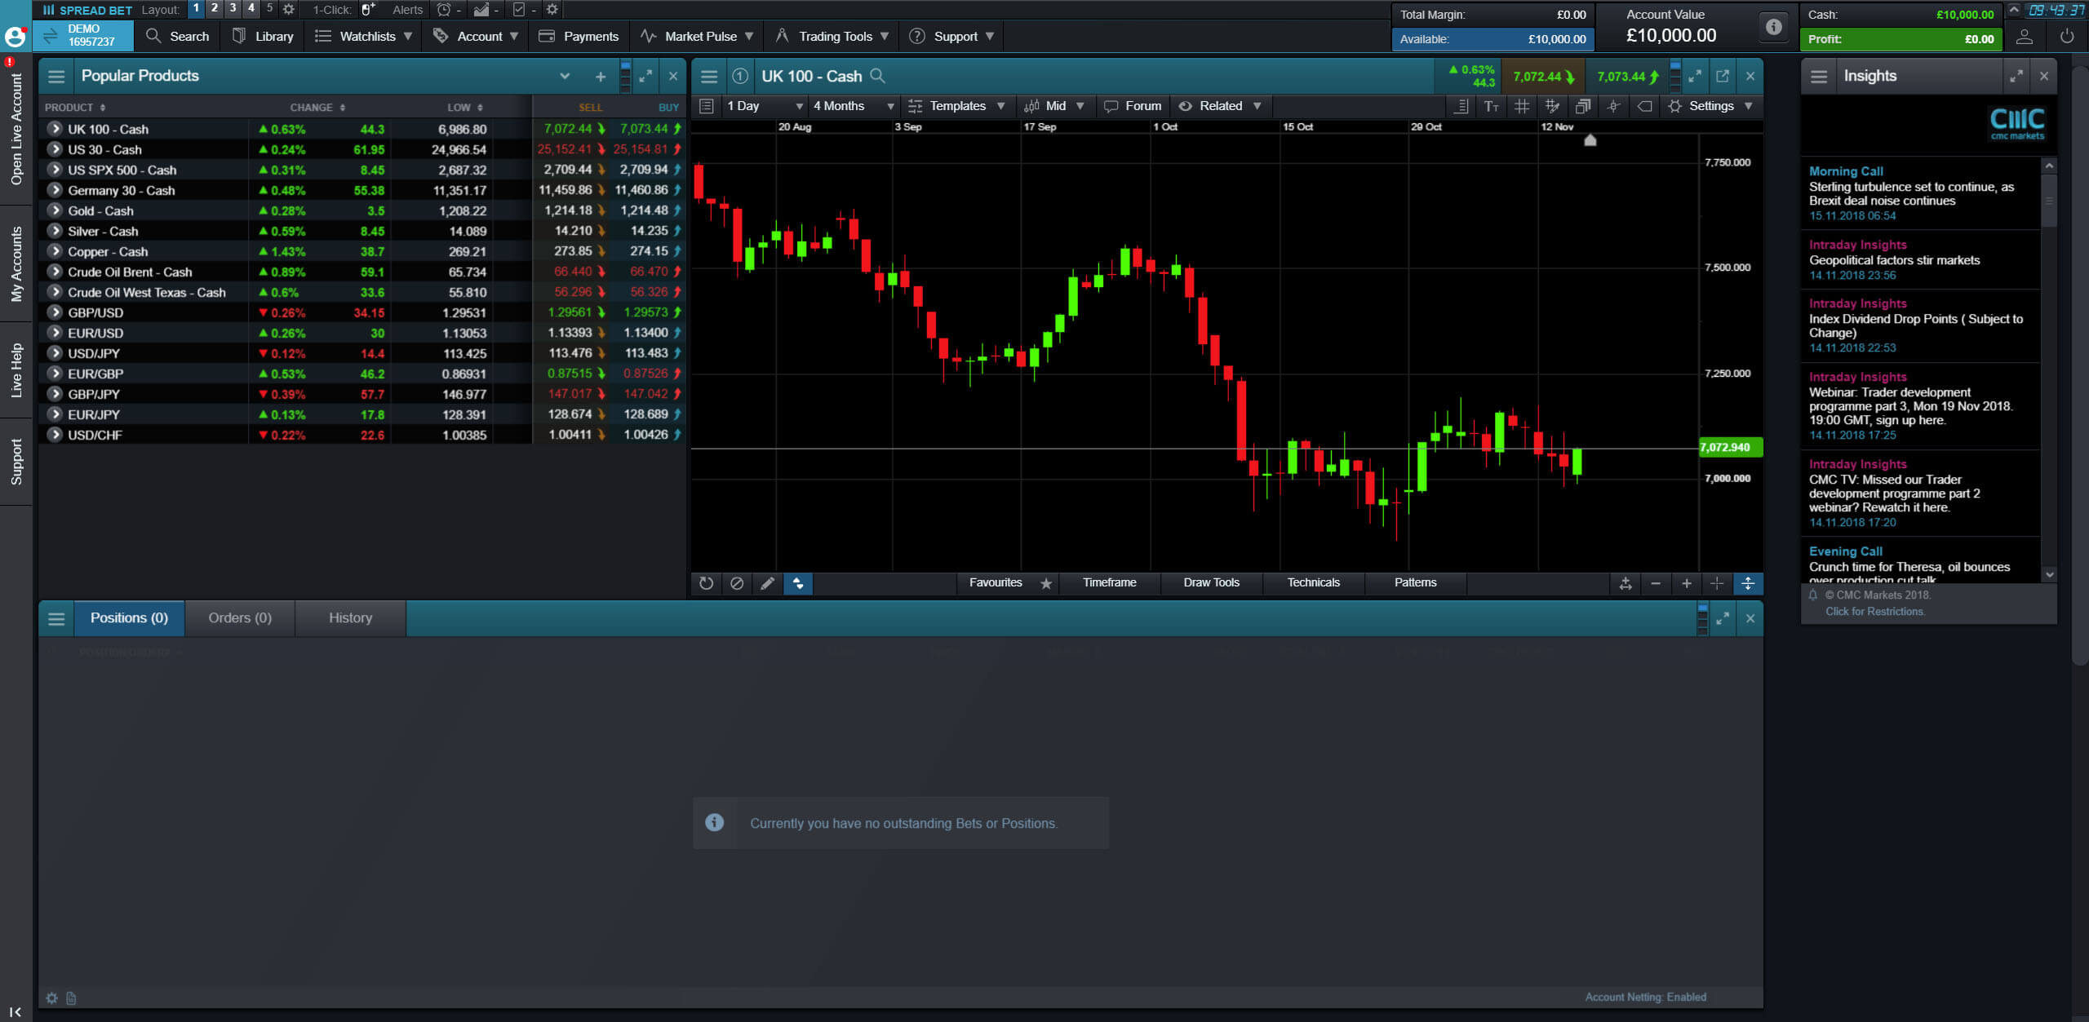Select the pencil draw tool below chart
The height and width of the screenshot is (1022, 2089).
pyautogui.click(x=767, y=583)
